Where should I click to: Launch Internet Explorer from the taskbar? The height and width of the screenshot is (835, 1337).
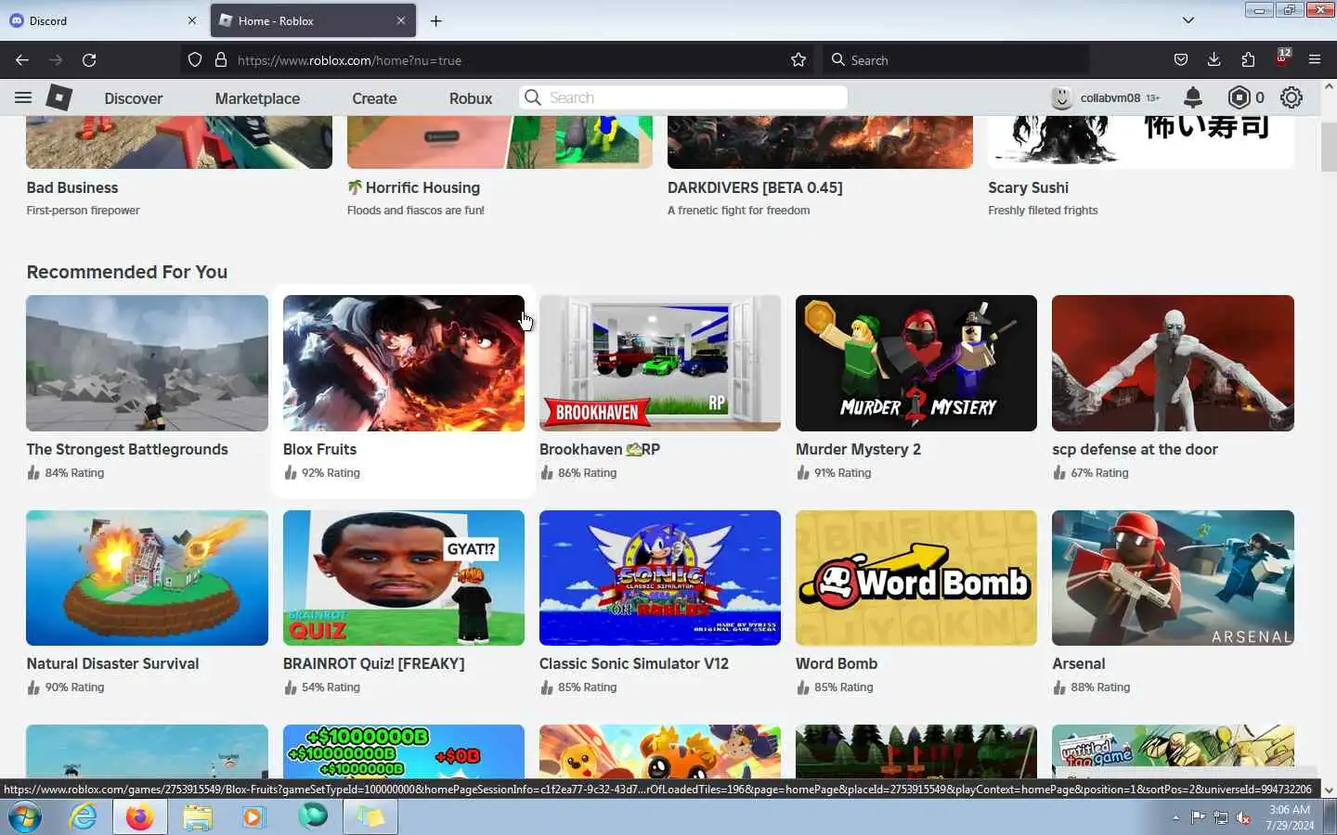(x=84, y=817)
